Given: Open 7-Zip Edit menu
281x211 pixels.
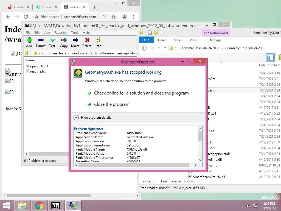Looking at the screenshot, I should coord(37,33).
